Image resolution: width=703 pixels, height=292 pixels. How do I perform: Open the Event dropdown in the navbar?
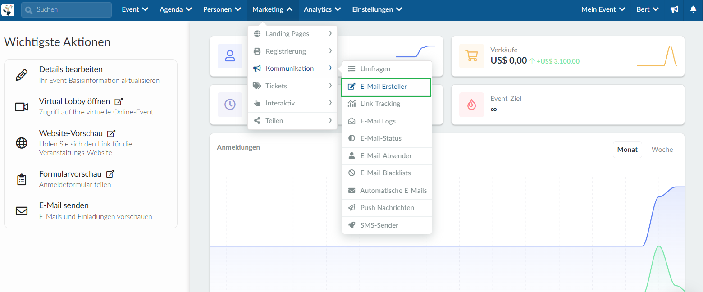[135, 9]
